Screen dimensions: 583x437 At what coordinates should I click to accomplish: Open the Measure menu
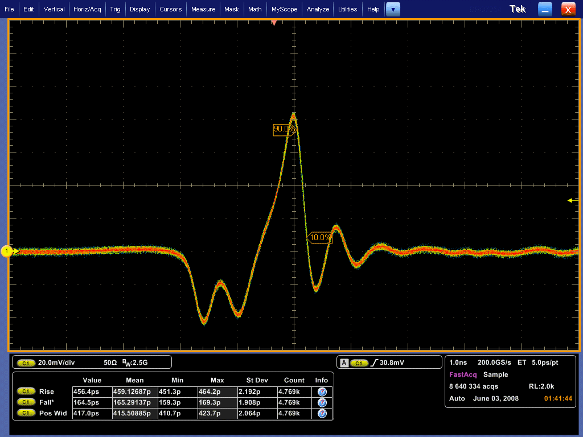(x=203, y=9)
